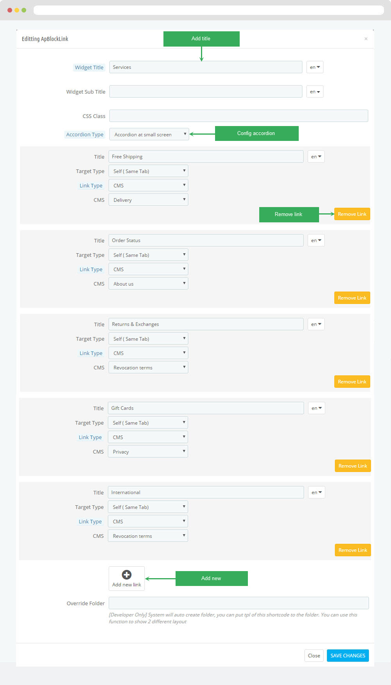Select the Returns & Exchanges title field
This screenshot has width=391, height=685.
click(x=206, y=324)
